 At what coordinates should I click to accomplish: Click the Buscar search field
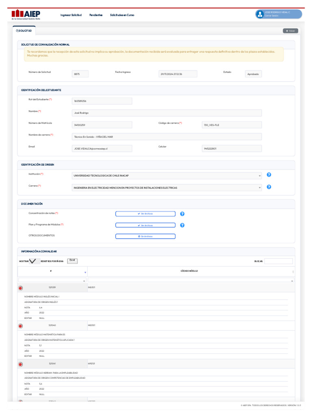tap(278, 261)
